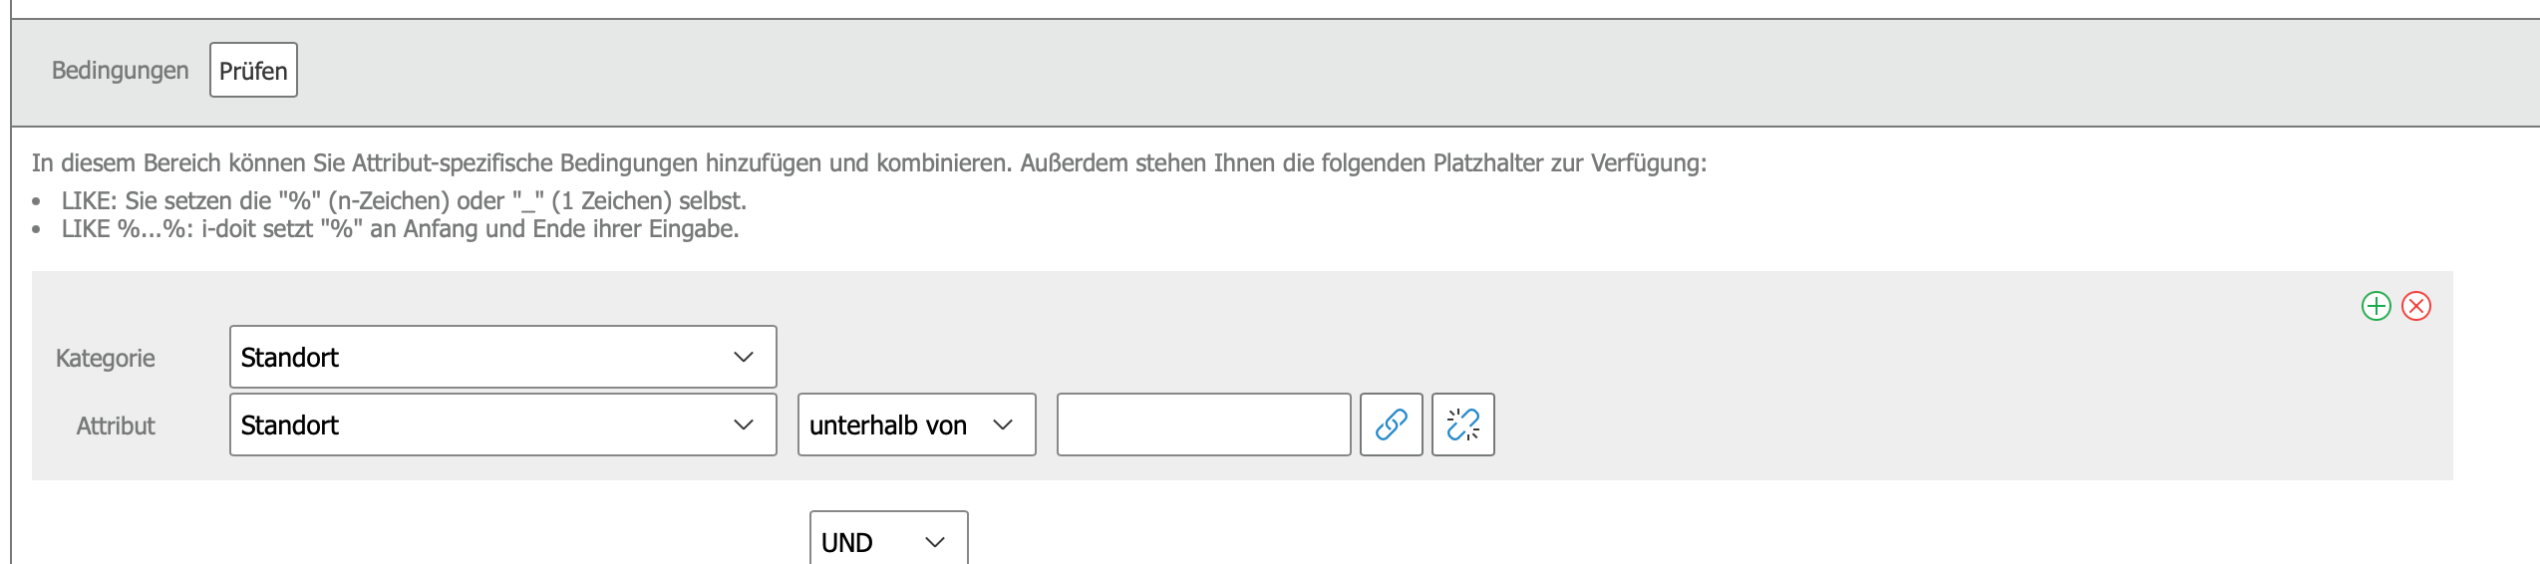Image resolution: width=2540 pixels, height=564 pixels.
Task: Open the UND operator dropdown
Action: point(887,541)
